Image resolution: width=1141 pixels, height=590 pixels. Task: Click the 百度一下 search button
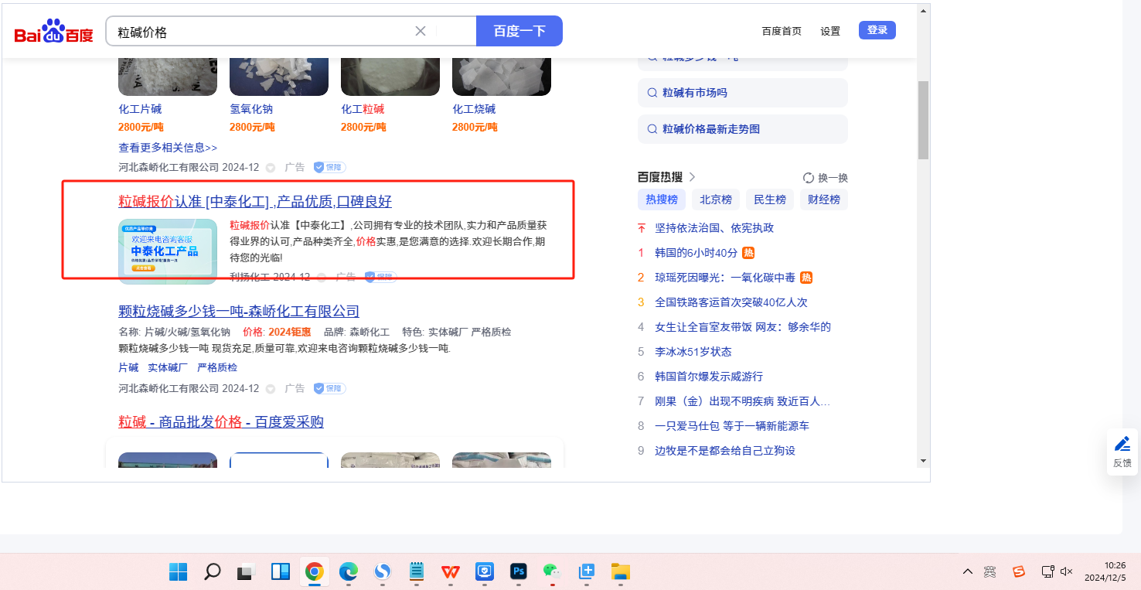(x=519, y=31)
